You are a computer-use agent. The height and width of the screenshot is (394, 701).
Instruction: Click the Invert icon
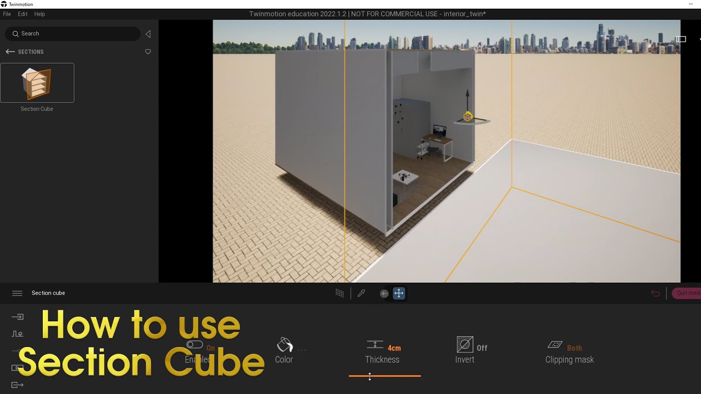[465, 344]
